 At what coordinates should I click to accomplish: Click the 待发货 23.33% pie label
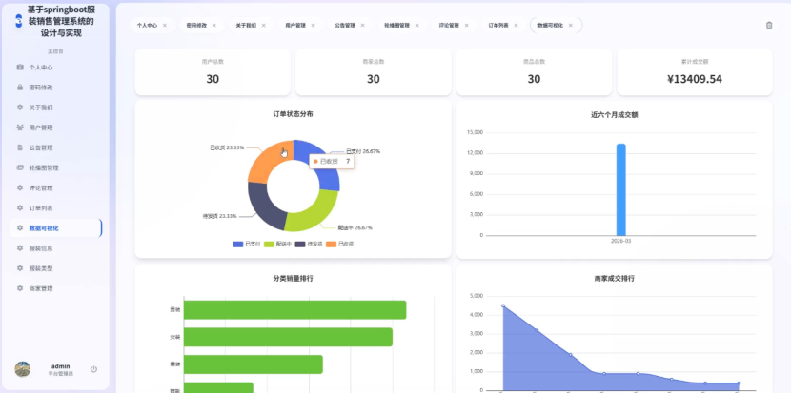pos(219,216)
